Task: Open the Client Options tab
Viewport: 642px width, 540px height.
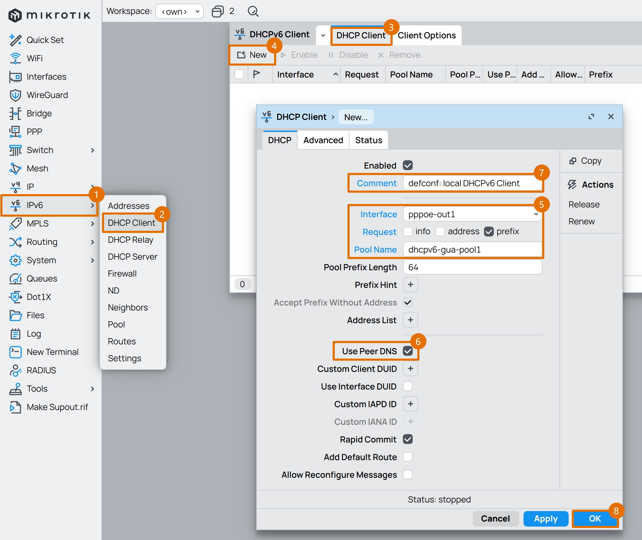Action: coord(427,35)
